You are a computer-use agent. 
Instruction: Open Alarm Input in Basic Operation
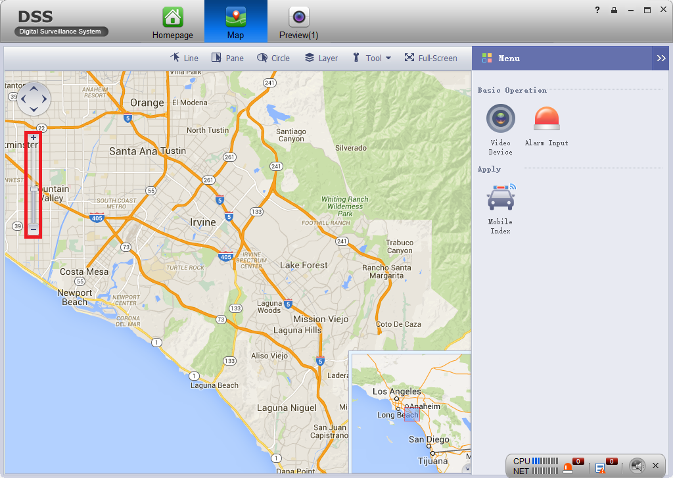point(546,126)
